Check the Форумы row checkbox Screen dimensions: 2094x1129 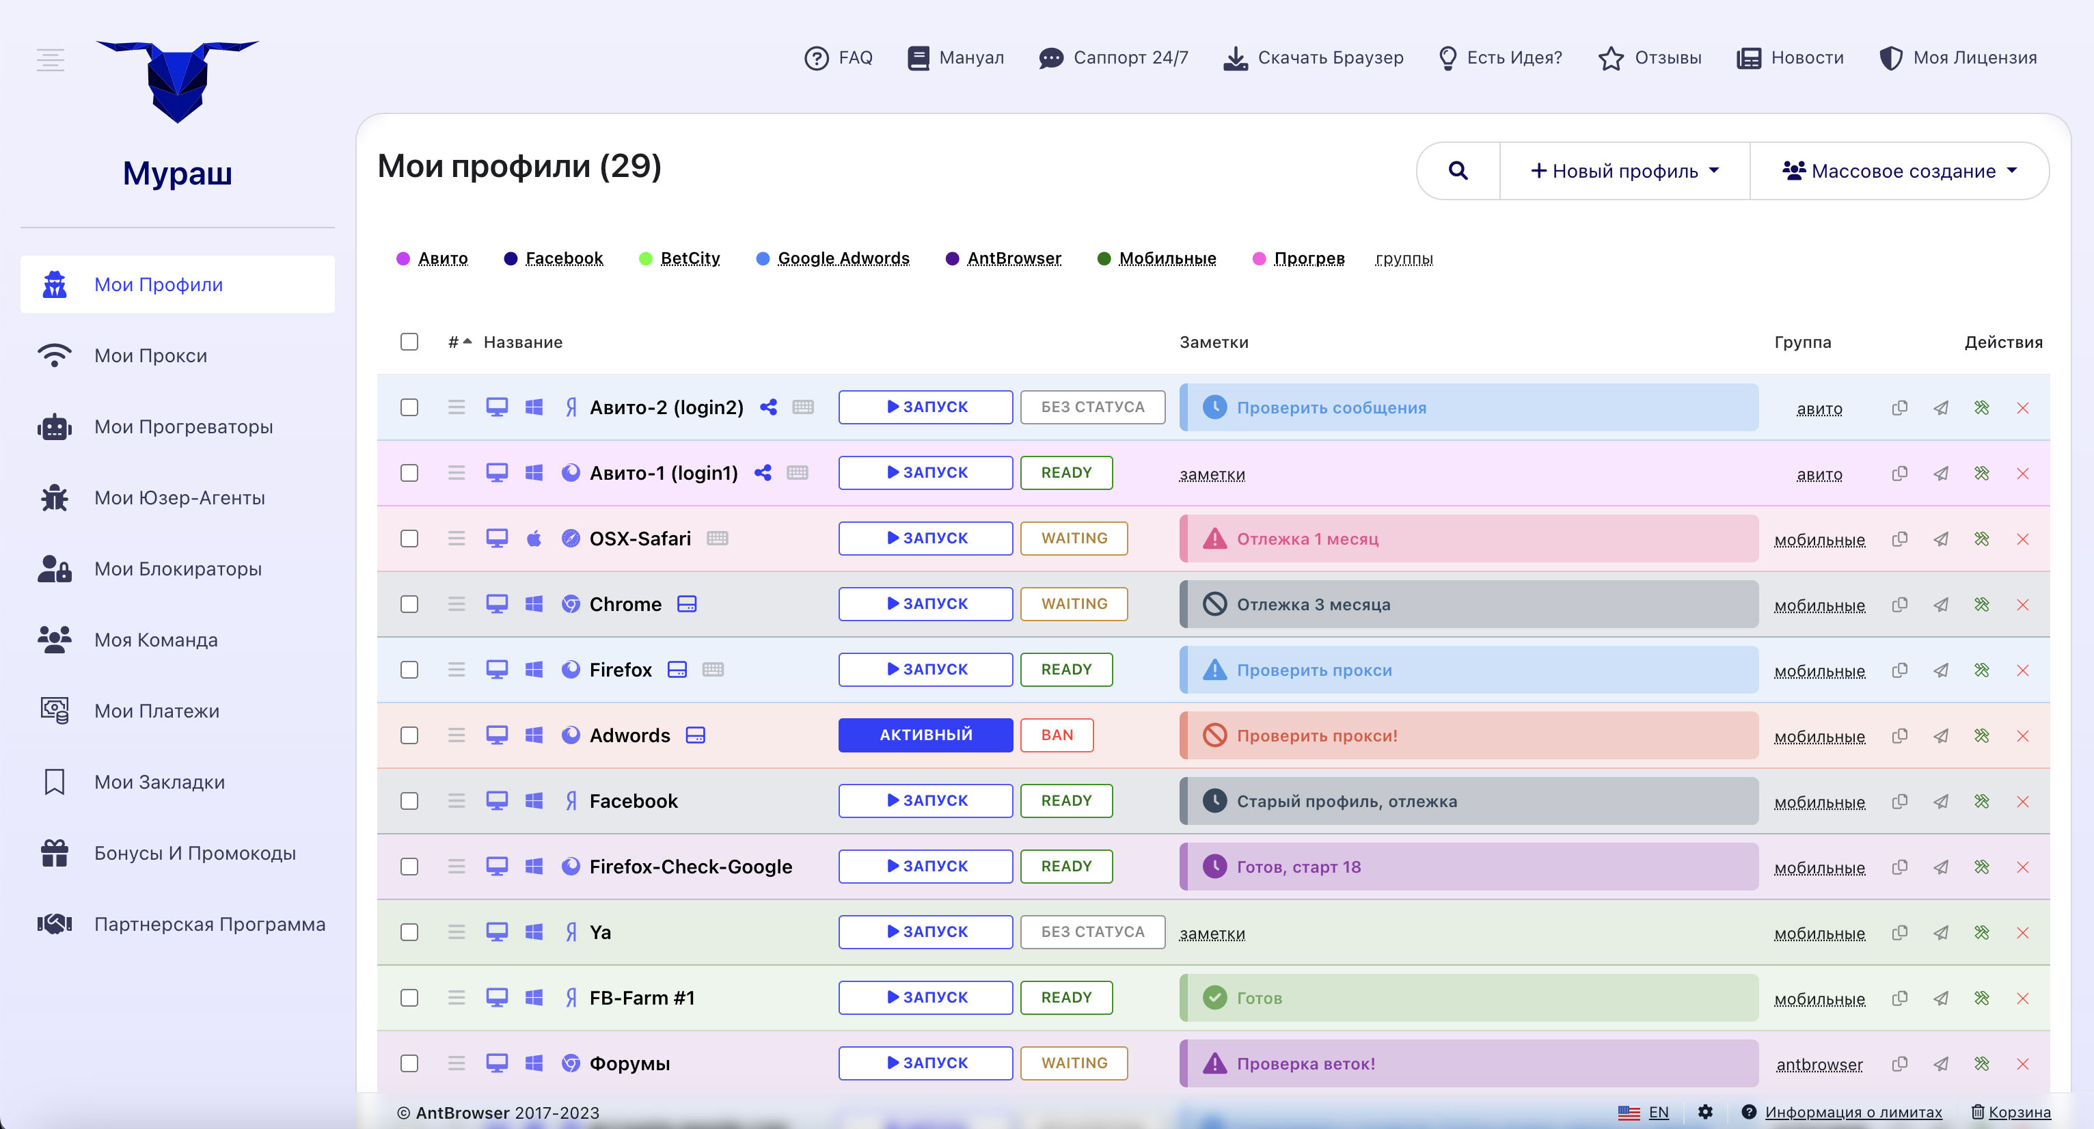click(x=409, y=1063)
